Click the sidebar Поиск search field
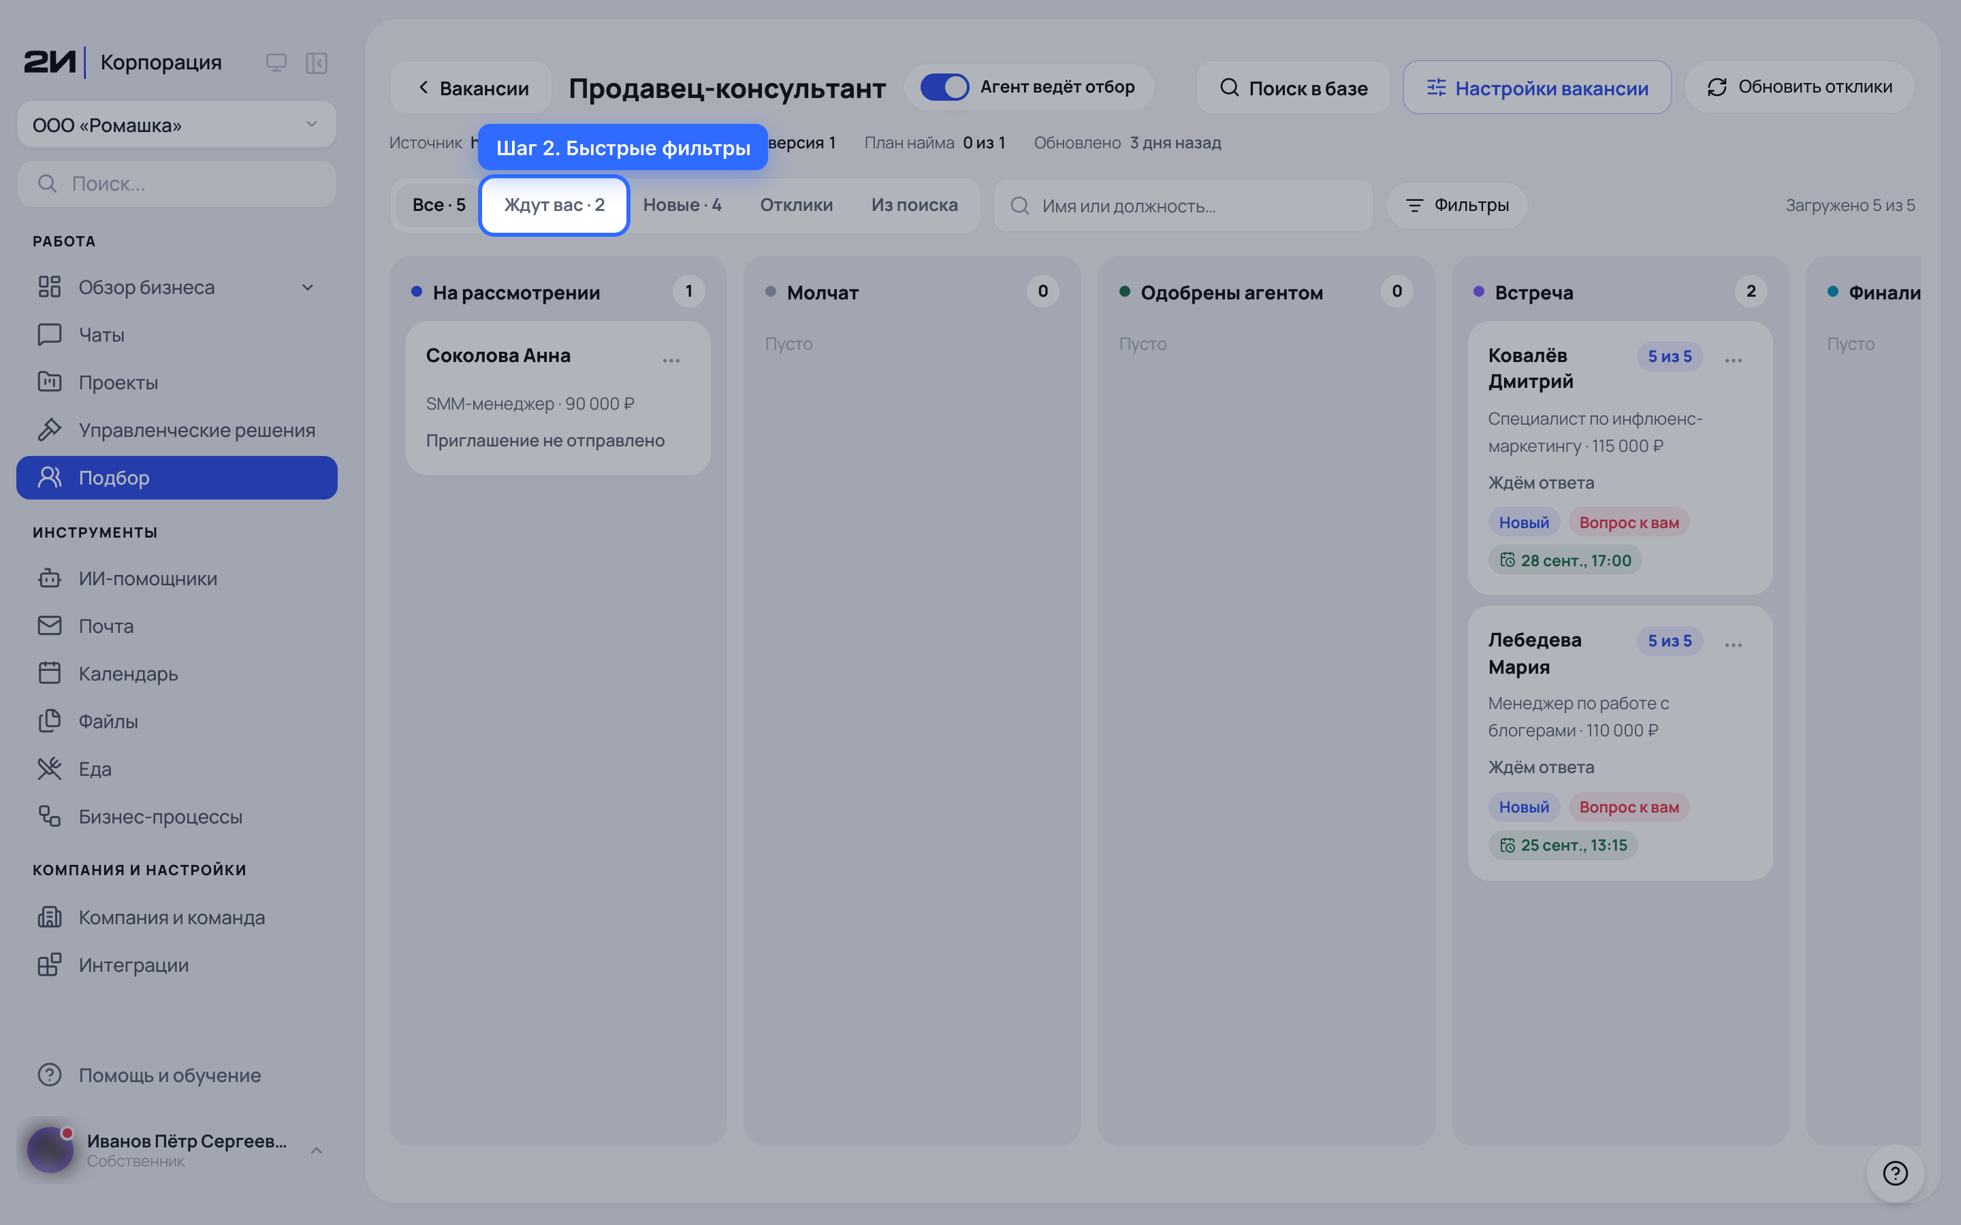The image size is (1961, 1225). pyautogui.click(x=176, y=184)
